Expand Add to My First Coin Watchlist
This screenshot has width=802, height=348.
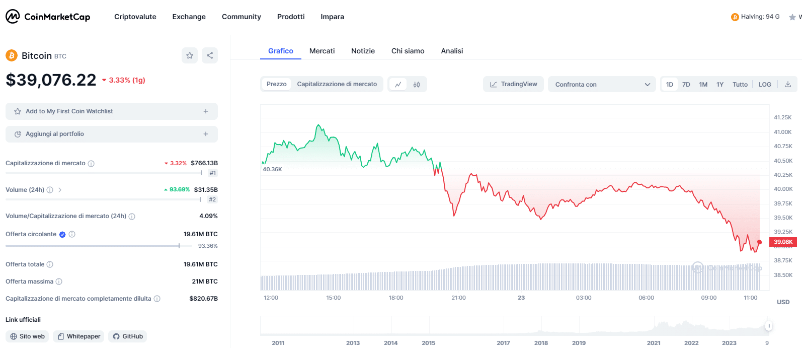pos(112,111)
